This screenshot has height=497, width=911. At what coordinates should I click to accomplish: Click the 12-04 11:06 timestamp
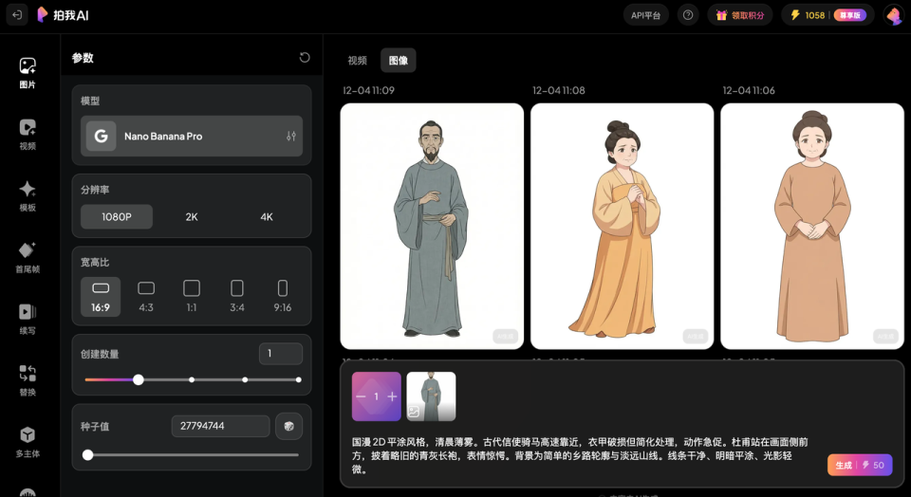(x=749, y=90)
